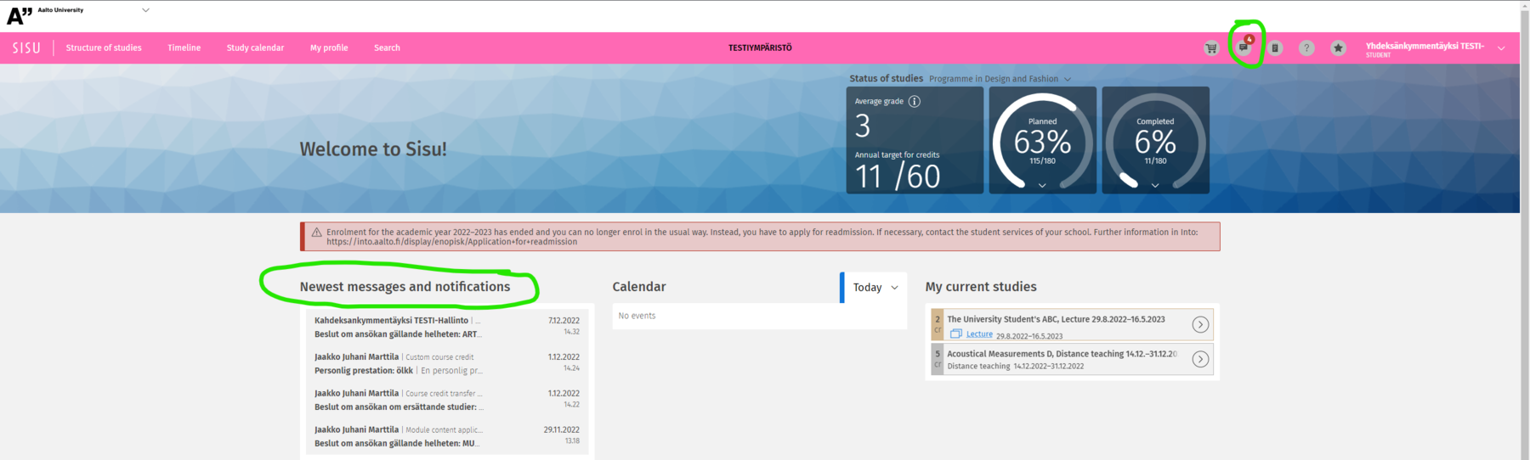
Task: Open help question mark icon
Action: 1306,48
